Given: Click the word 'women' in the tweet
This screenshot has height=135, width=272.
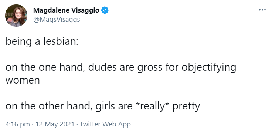Looking at the screenshot, I should [x=23, y=81].
